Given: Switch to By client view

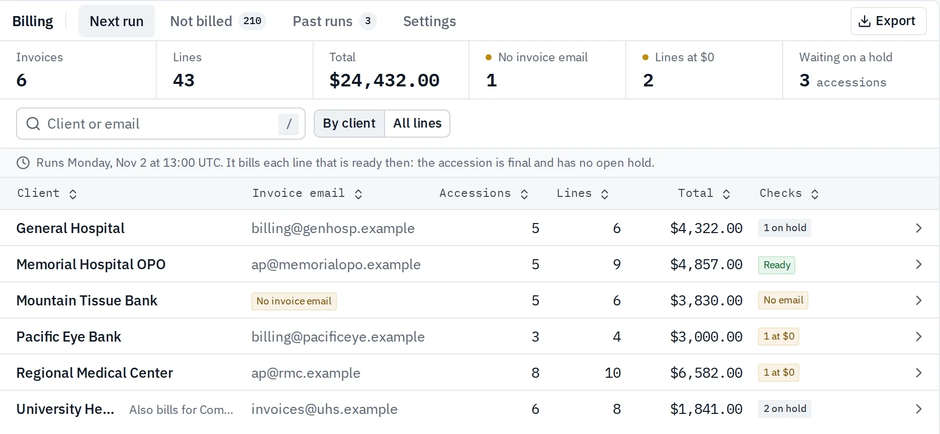Looking at the screenshot, I should [349, 124].
